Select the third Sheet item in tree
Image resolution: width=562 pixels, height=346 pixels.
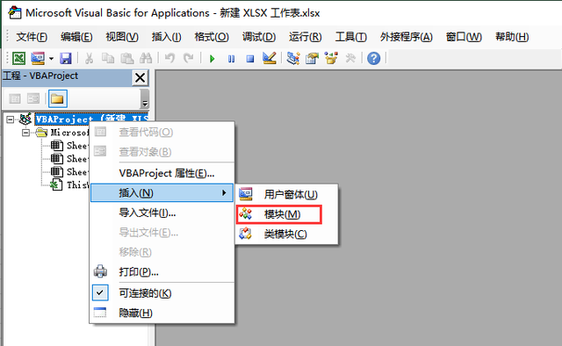pyautogui.click(x=77, y=172)
